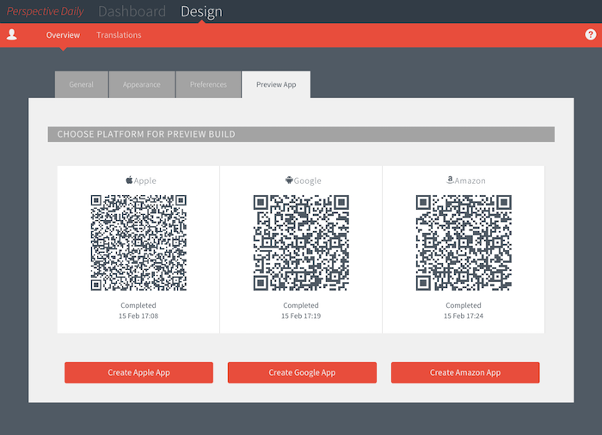This screenshot has width=602, height=435.
Task: Open the user profile icon
Action: click(x=12, y=34)
